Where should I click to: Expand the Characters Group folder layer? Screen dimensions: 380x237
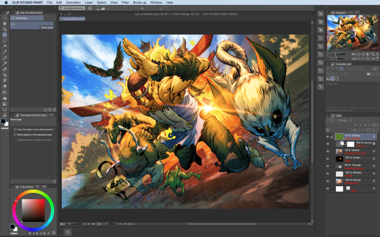click(x=336, y=167)
